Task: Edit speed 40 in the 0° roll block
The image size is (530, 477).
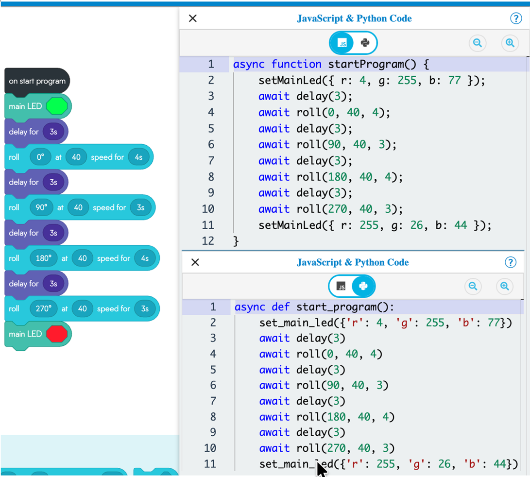Action: (76, 157)
